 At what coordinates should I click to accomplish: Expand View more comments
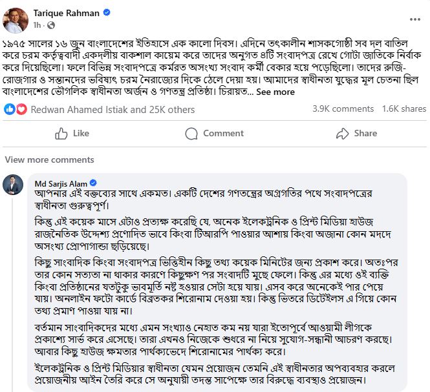[x=49, y=160]
